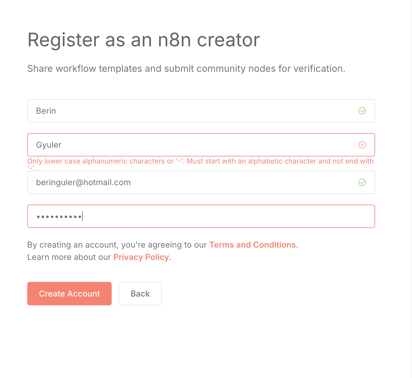Image resolution: width=412 pixels, height=378 pixels.
Task: Click the "By creating an account" text
Action: coord(73,245)
